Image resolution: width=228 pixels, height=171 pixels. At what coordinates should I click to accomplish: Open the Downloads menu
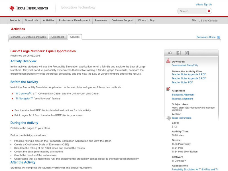click(32, 20)
